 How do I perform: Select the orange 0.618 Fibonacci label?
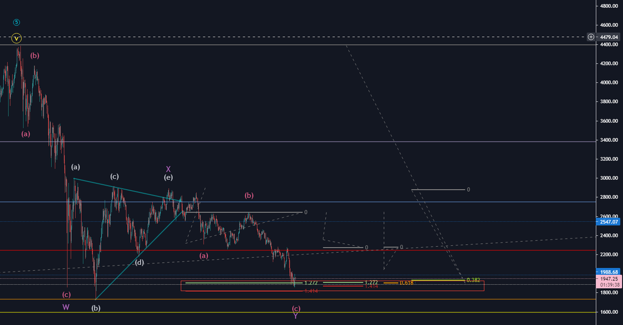point(406,282)
